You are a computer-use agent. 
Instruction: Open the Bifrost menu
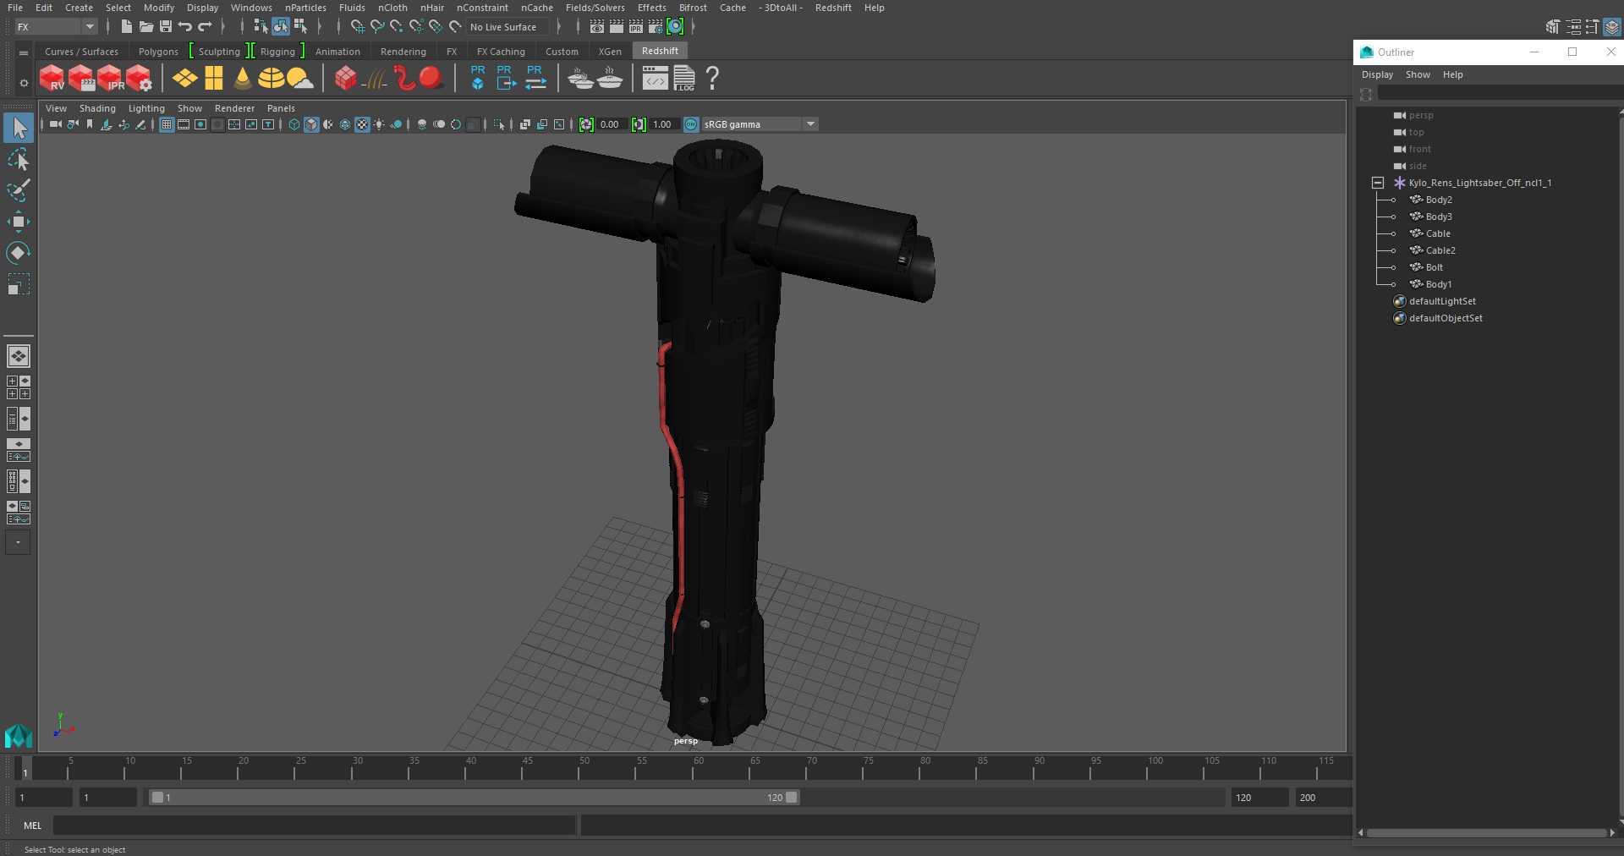click(x=693, y=8)
